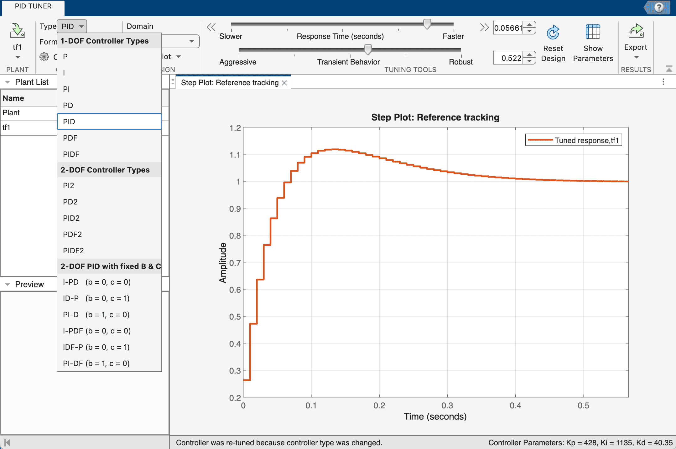This screenshot has height=449, width=676.
Task: Adjust the Response Time slider thumb
Action: click(x=427, y=24)
